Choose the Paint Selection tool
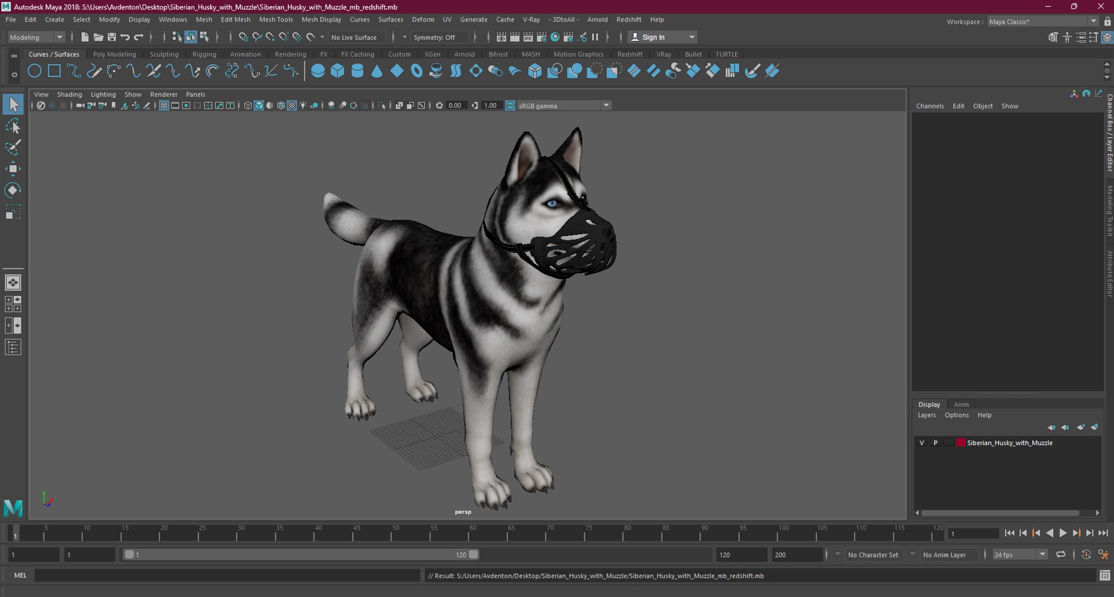 coord(13,147)
